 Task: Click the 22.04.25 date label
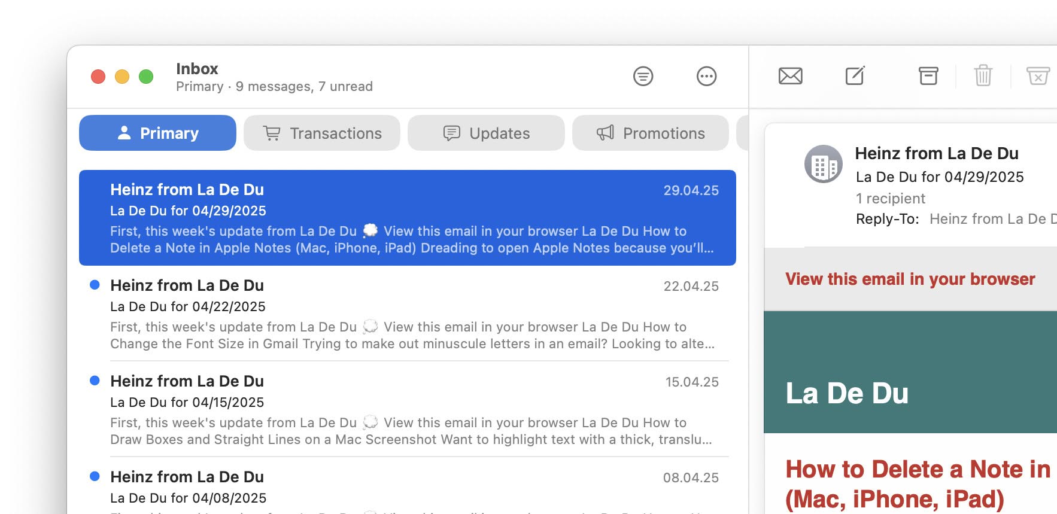(x=691, y=286)
